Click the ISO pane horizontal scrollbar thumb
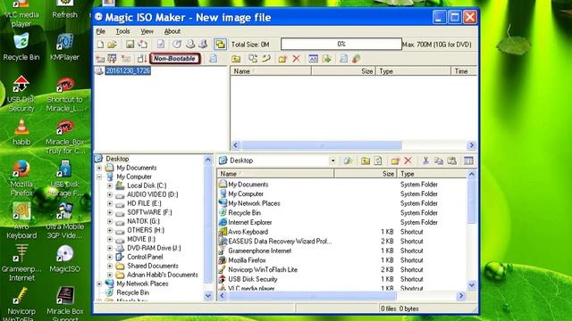The image size is (572, 321). point(322,145)
